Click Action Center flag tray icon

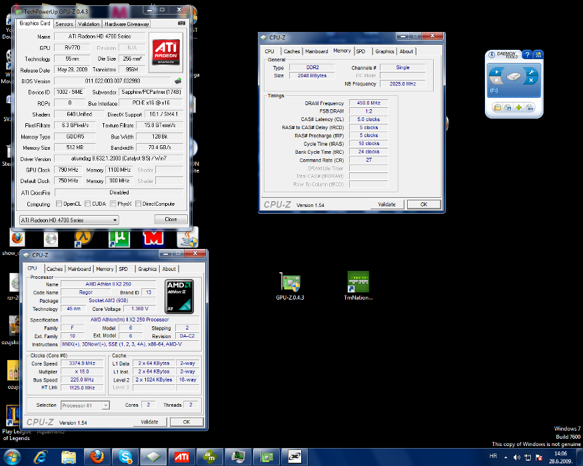point(539,457)
